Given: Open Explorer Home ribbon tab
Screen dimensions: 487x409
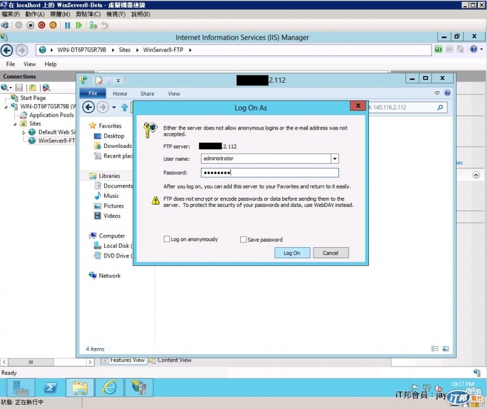Looking at the screenshot, I should [120, 94].
